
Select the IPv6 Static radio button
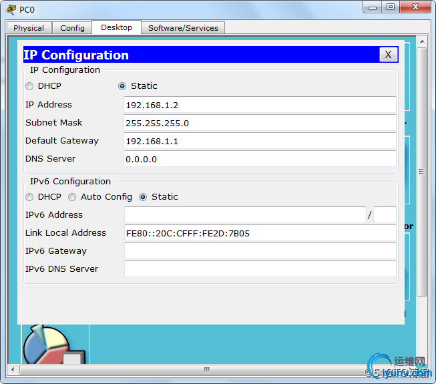coord(143,197)
